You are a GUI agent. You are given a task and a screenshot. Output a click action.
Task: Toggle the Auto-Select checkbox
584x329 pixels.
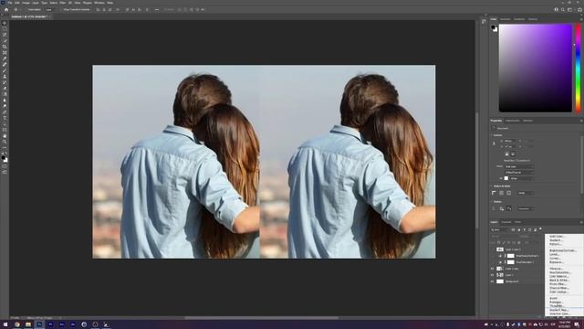[26, 10]
